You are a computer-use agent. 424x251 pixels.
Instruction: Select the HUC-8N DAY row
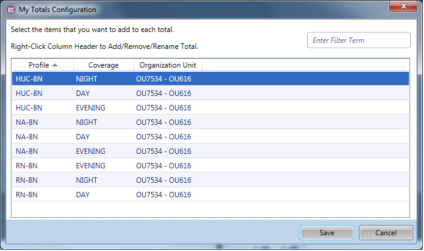tap(210, 94)
